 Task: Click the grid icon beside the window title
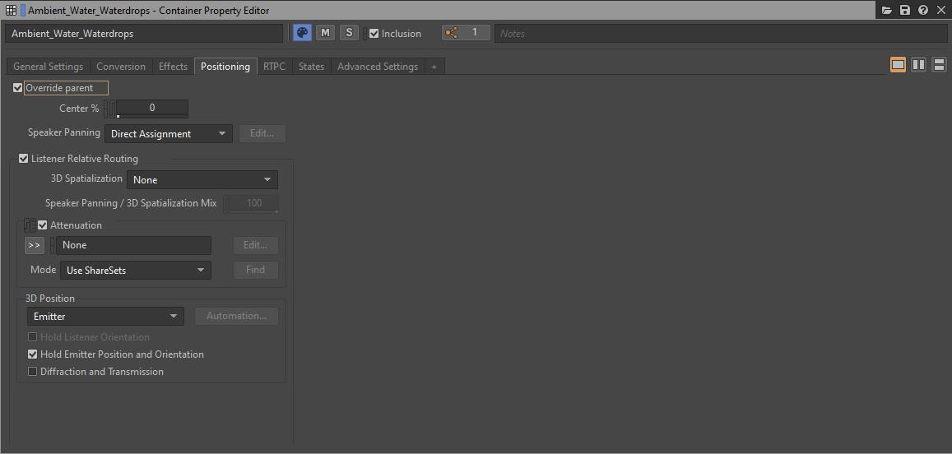(x=11, y=11)
